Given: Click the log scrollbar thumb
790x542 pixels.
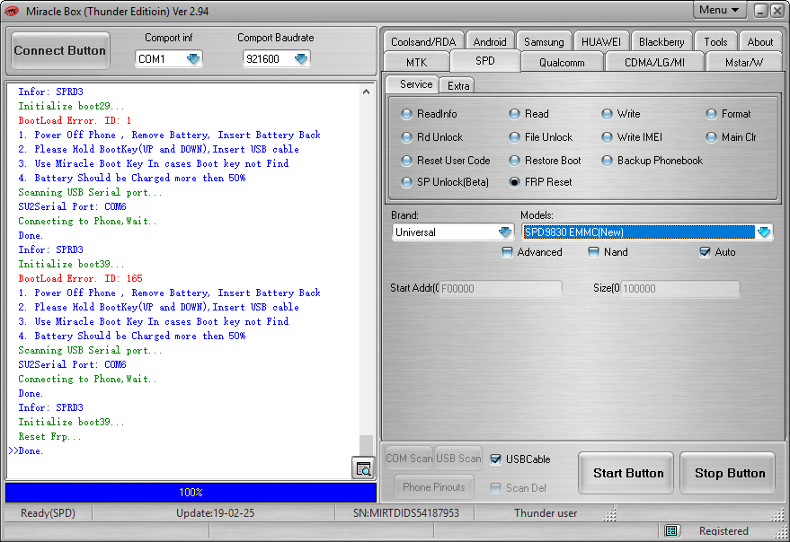Looking at the screenshot, I should pos(367,445).
